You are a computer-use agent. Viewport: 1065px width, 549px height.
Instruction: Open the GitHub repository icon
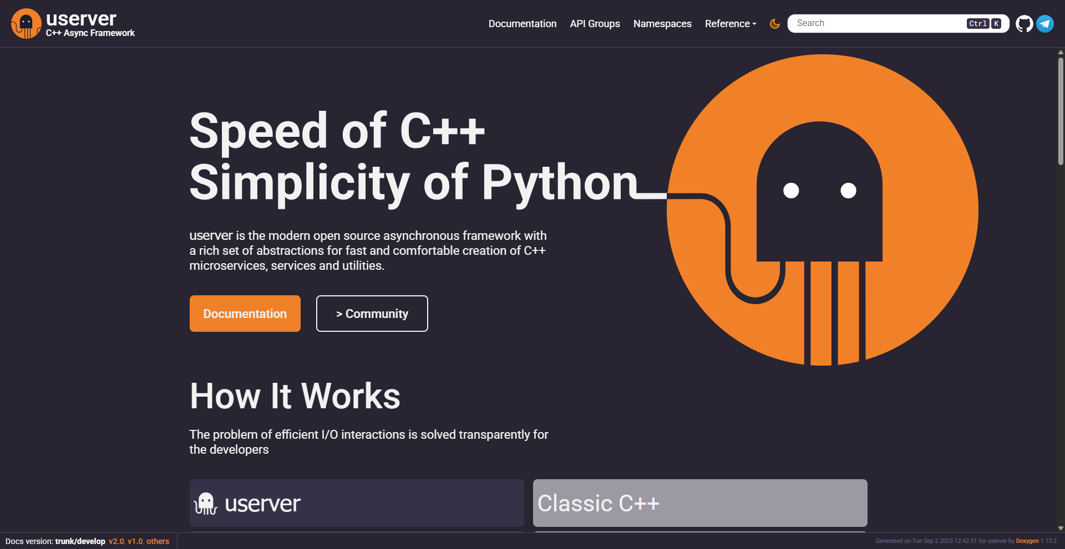(x=1024, y=24)
